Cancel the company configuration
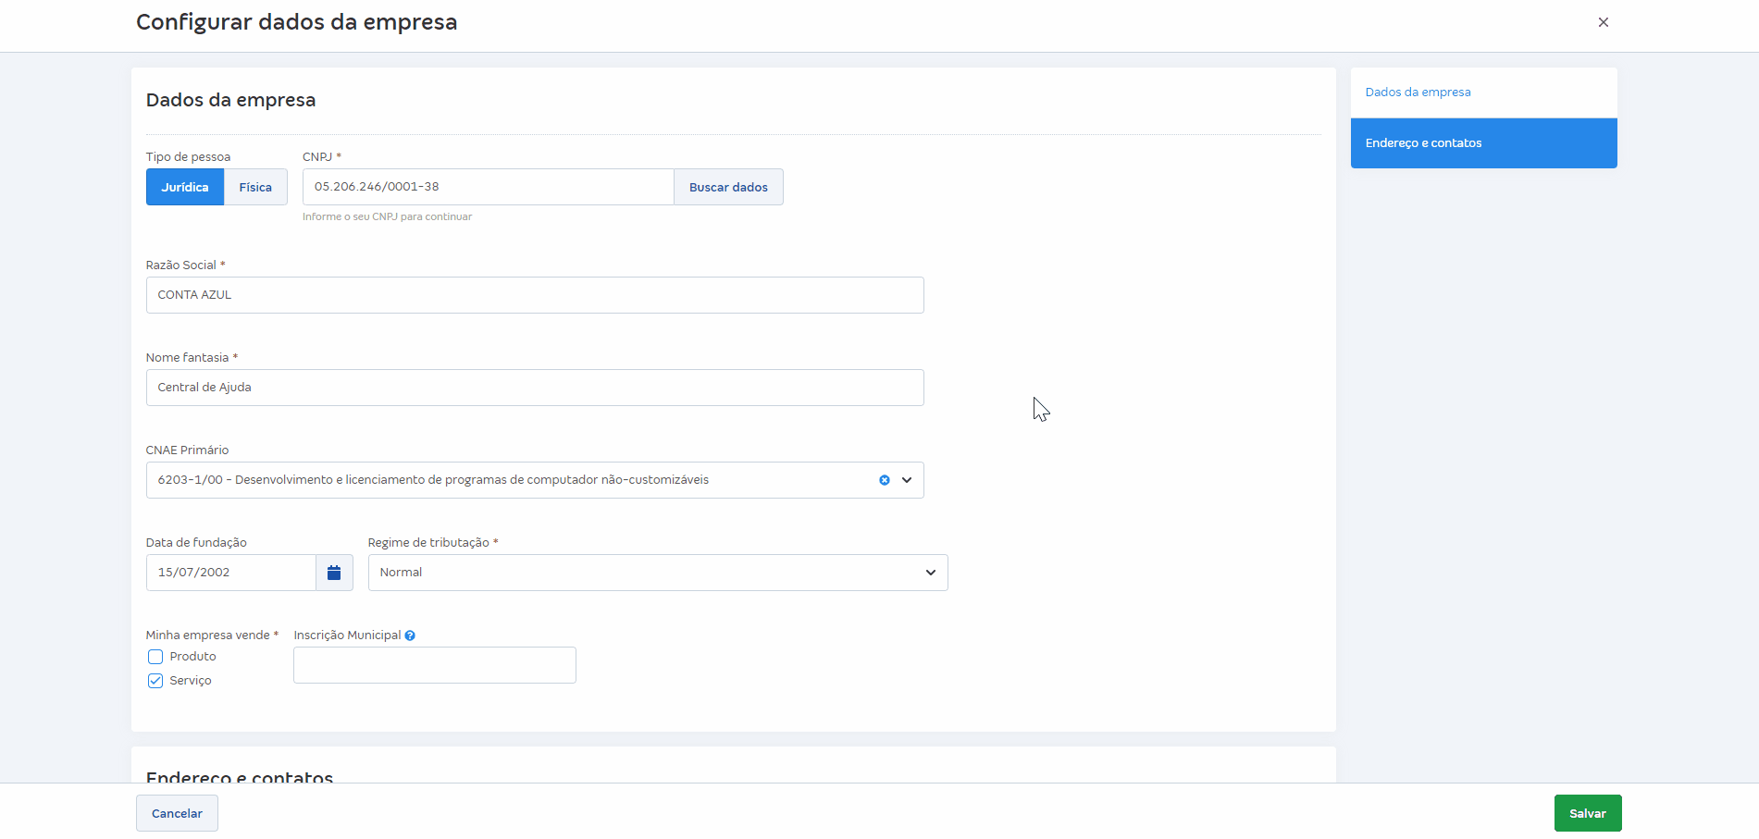This screenshot has height=839, width=1759. 177,813
